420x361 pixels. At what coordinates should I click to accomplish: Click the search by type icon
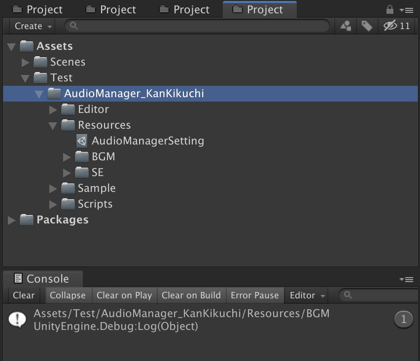coord(346,26)
